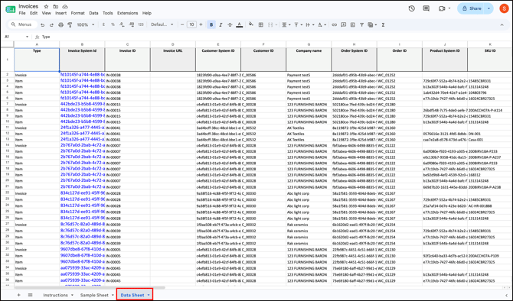Viewport: 513px width, 301px height.
Task: Decrease decimal places
Action: coord(122,24)
